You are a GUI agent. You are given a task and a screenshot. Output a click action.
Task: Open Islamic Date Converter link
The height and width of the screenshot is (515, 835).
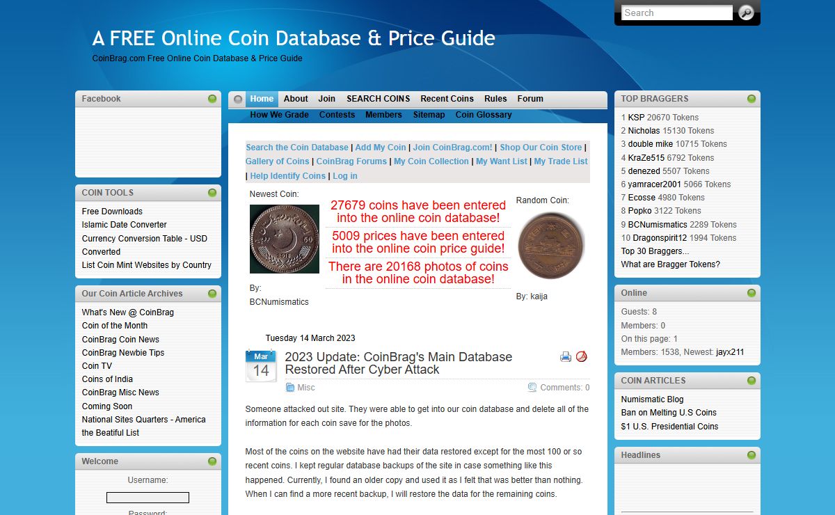(x=125, y=225)
